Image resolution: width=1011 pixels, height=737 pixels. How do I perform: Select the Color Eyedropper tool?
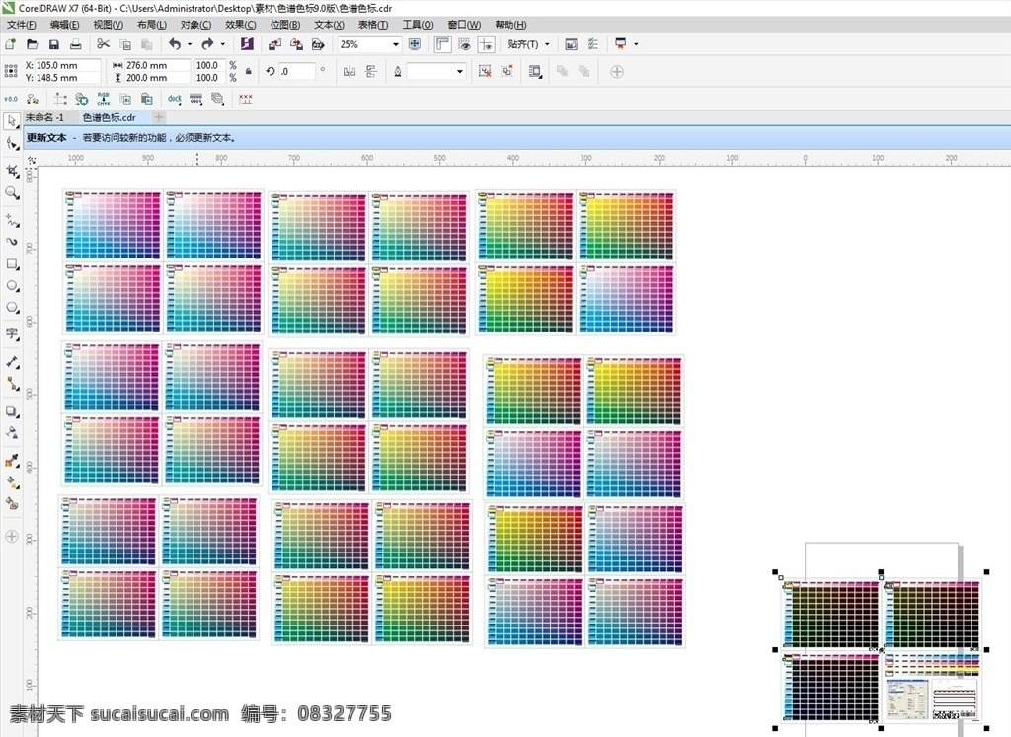pyautogui.click(x=12, y=460)
